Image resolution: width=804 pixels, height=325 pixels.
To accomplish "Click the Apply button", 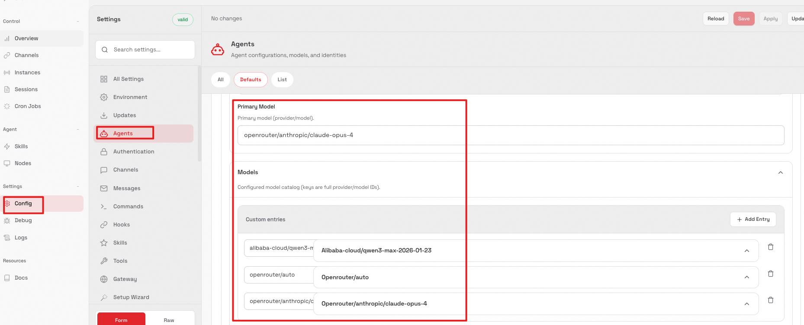I will (771, 19).
